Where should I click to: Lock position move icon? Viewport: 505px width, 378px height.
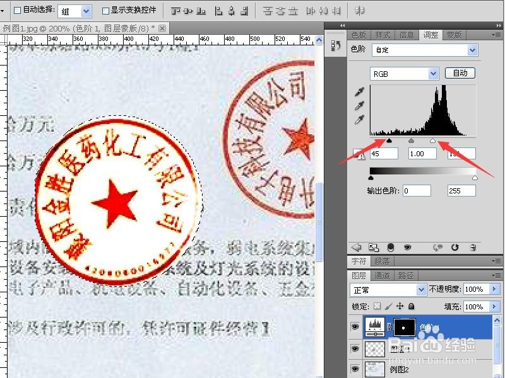(400, 306)
